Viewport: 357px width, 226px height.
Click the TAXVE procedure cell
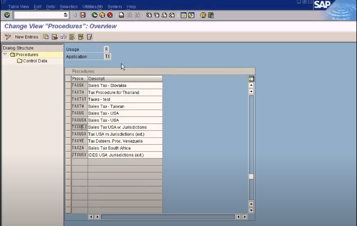pos(80,141)
